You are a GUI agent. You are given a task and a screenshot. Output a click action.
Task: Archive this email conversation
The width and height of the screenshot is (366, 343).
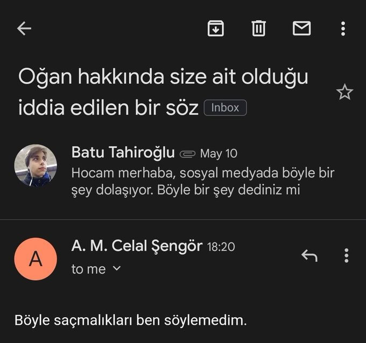216,28
